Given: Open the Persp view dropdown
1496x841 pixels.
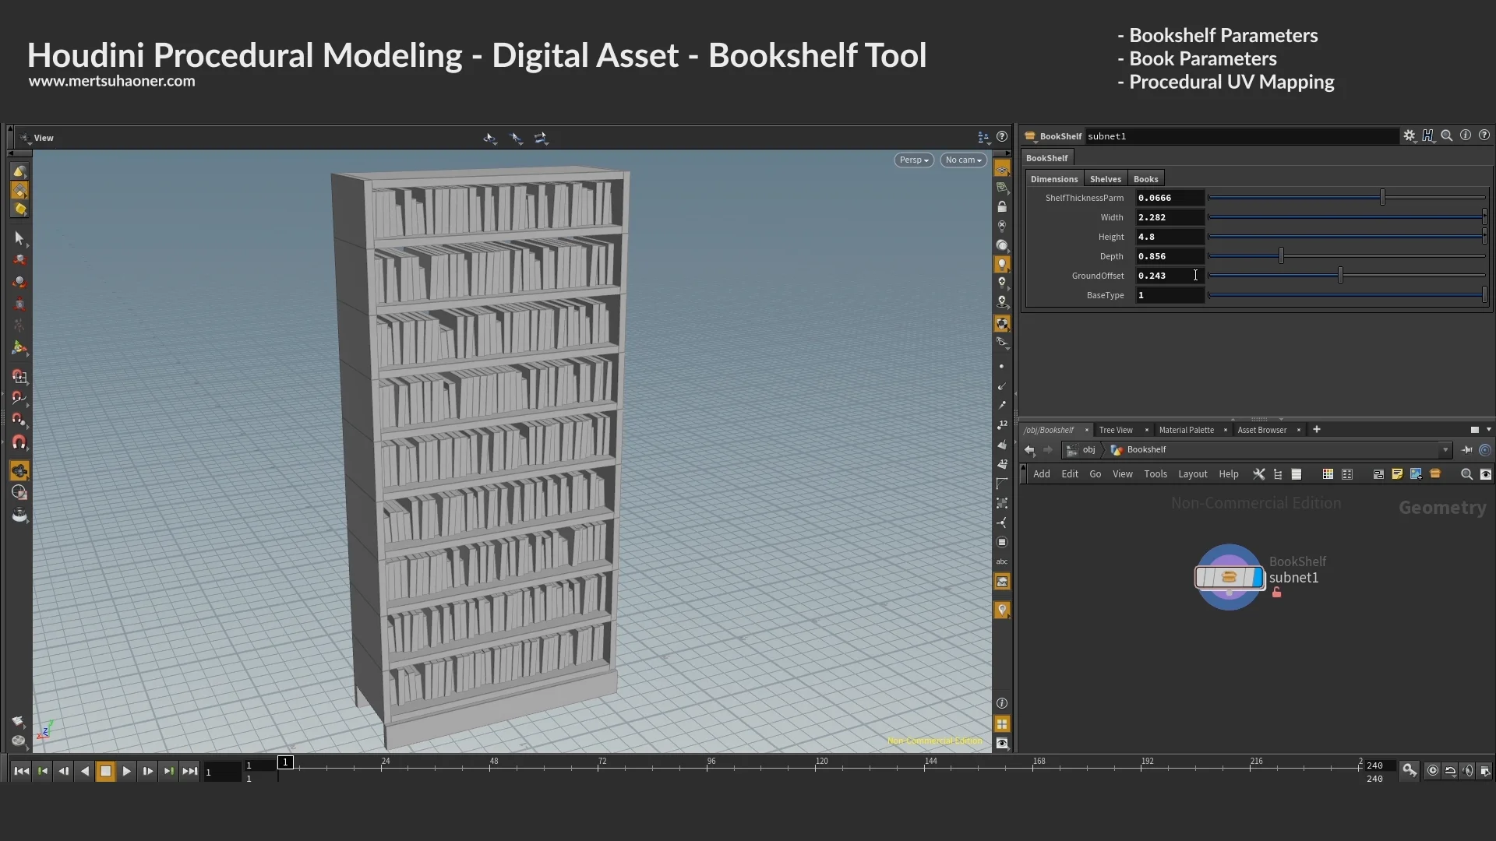Looking at the screenshot, I should click(913, 160).
